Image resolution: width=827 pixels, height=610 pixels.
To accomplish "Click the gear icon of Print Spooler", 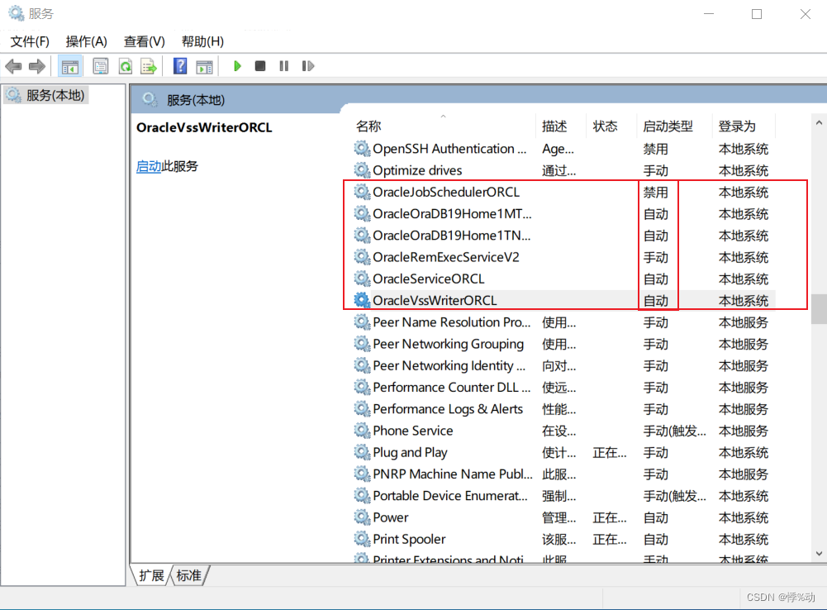I will pyautogui.click(x=362, y=539).
